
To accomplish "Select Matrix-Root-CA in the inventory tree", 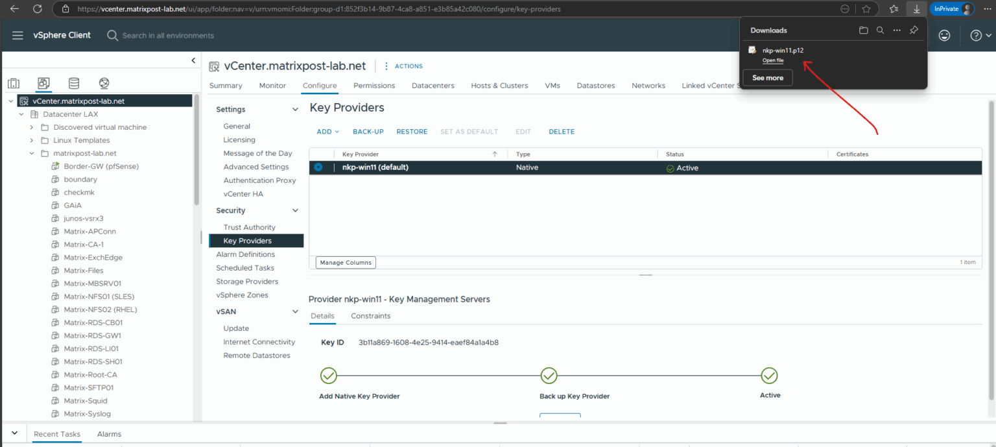I will point(90,374).
